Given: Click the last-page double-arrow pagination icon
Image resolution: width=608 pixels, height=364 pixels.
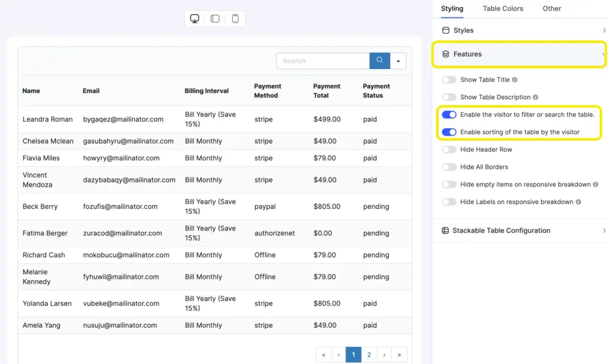Looking at the screenshot, I should pos(399,354).
